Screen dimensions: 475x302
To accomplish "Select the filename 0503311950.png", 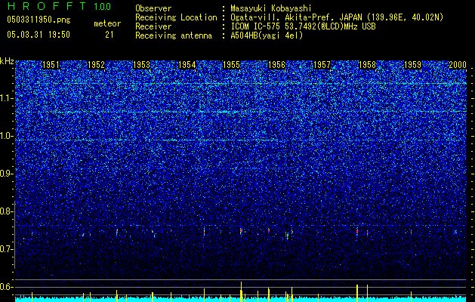I will coord(39,20).
